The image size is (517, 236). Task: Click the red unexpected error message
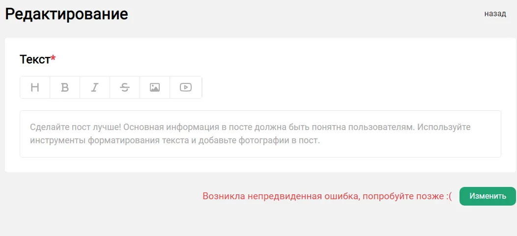[x=327, y=196]
